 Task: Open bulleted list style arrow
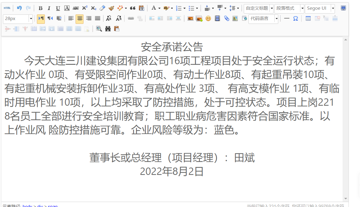point(197,8)
